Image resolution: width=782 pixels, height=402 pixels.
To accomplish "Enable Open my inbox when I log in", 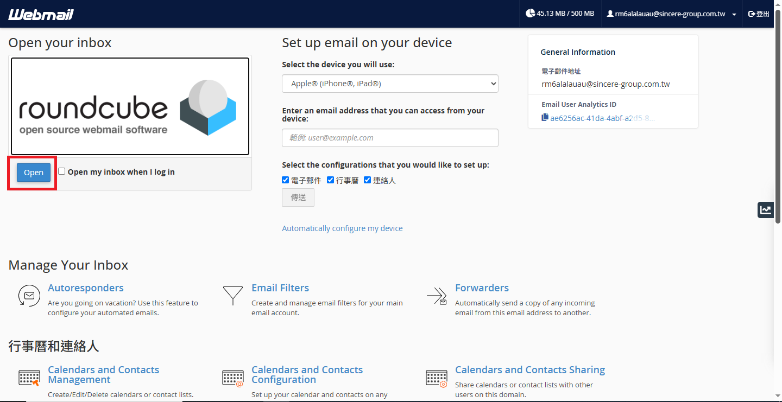I will coord(62,171).
